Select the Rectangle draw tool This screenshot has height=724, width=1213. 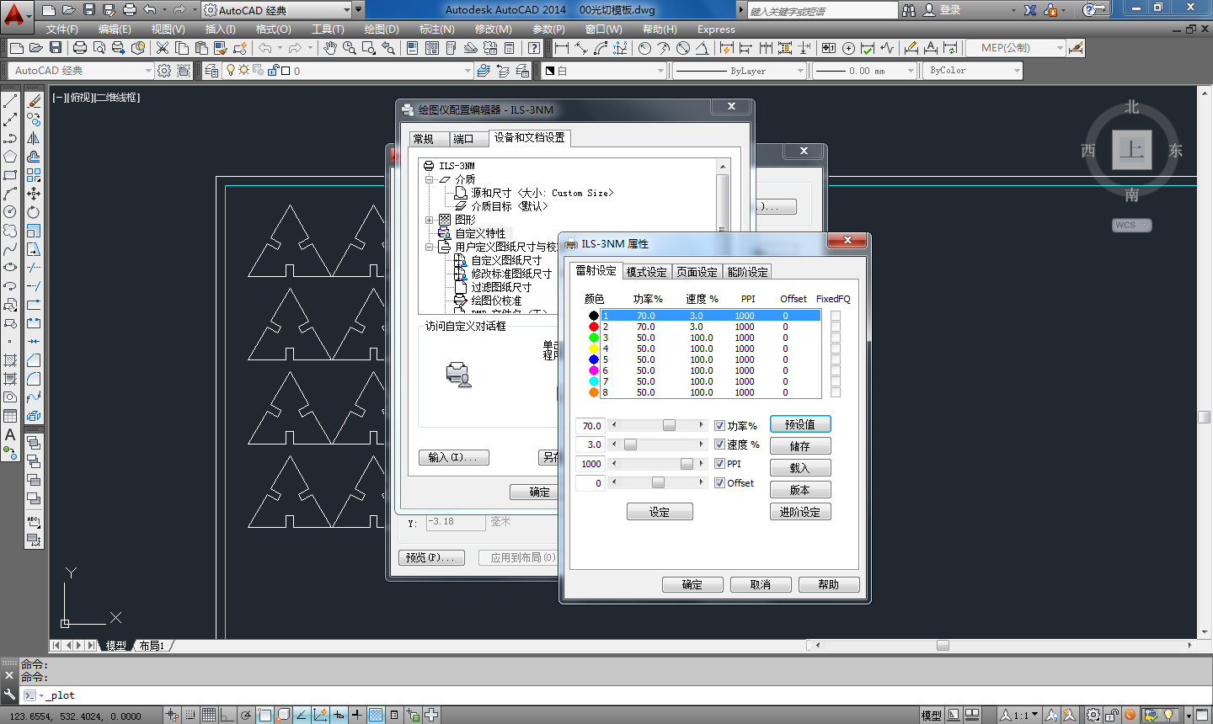point(10,175)
